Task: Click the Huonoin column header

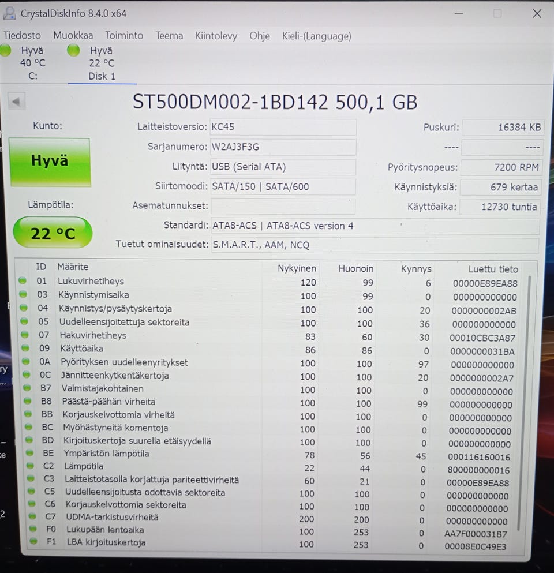Action: click(356, 268)
